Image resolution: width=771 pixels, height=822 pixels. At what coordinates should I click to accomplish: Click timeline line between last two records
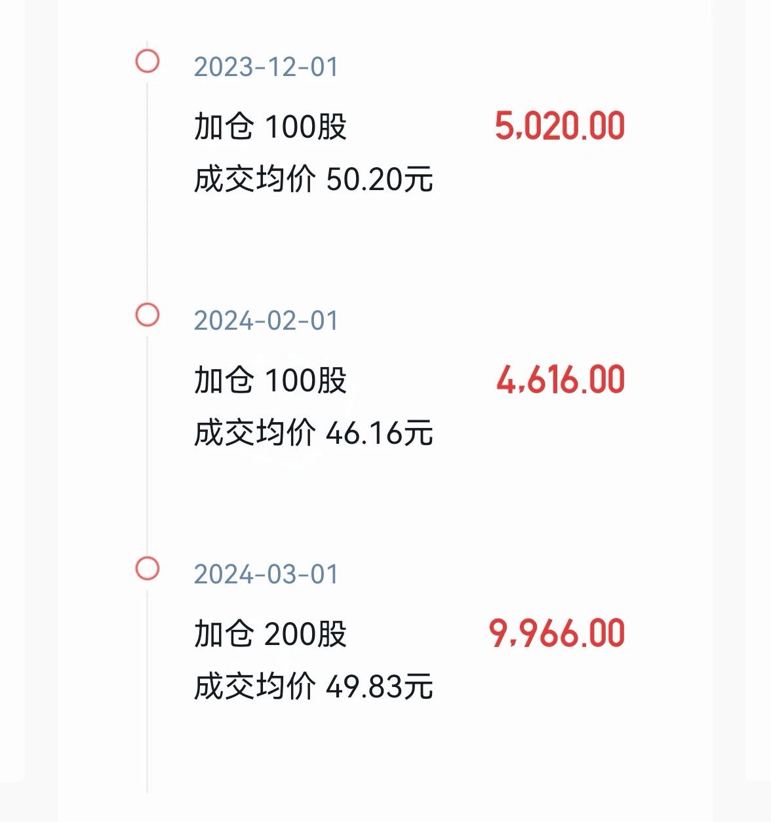pyautogui.click(x=148, y=441)
